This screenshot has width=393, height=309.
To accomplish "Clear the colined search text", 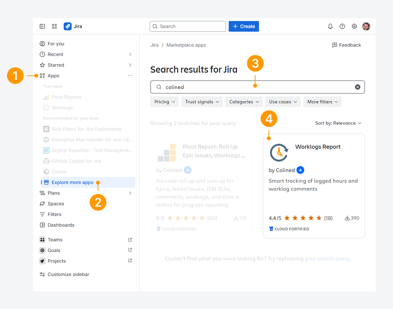I will pyautogui.click(x=358, y=87).
